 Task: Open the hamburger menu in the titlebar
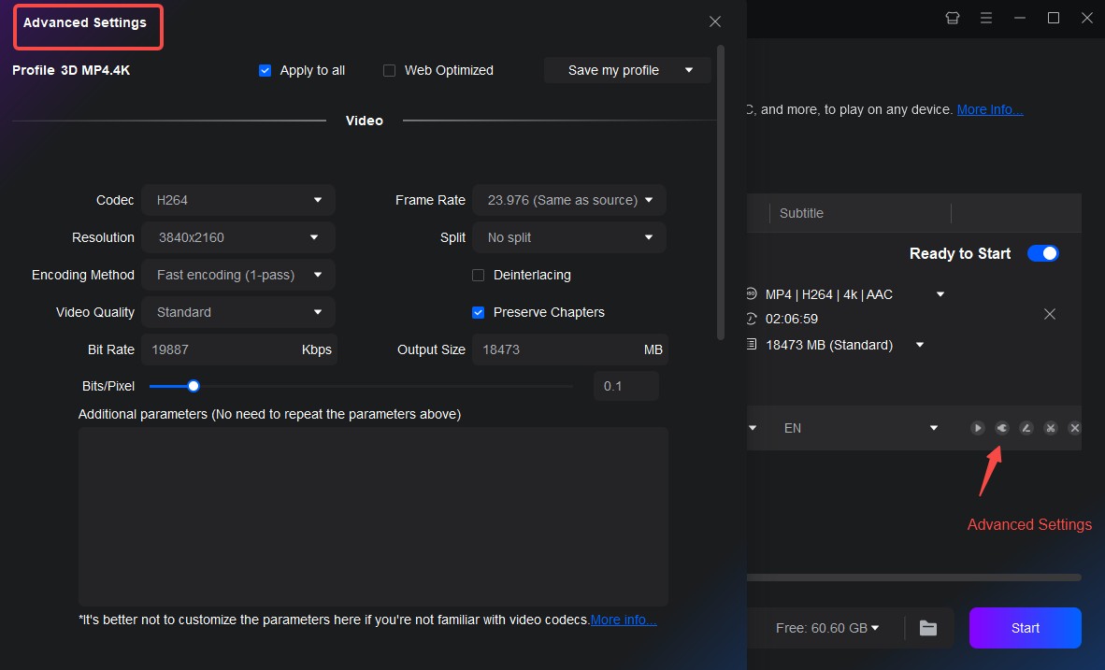tap(986, 18)
